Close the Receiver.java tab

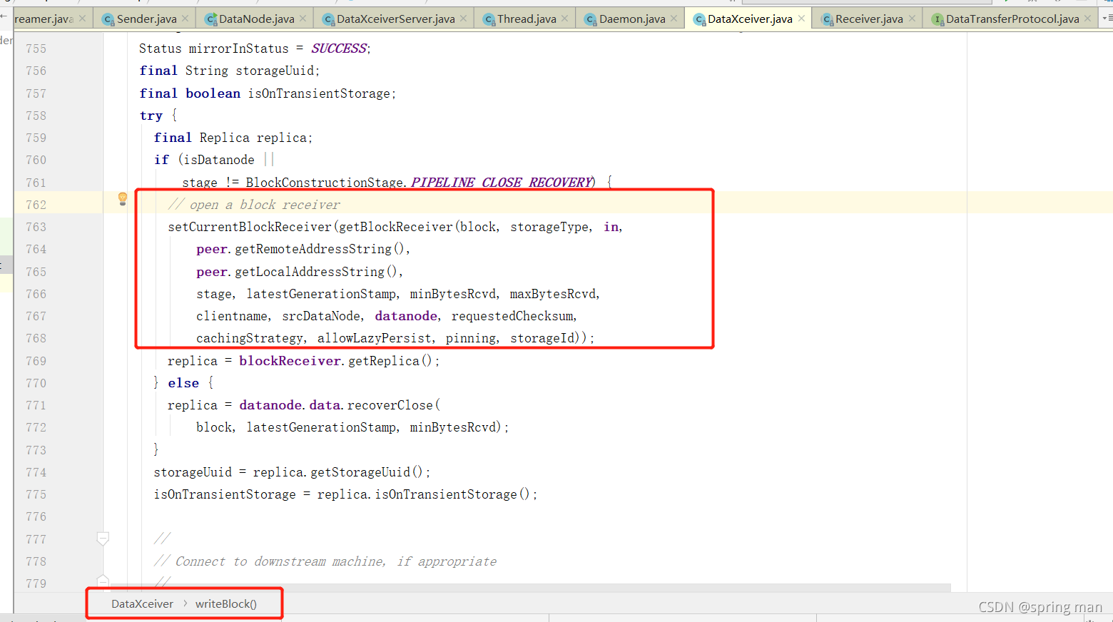[x=912, y=19]
